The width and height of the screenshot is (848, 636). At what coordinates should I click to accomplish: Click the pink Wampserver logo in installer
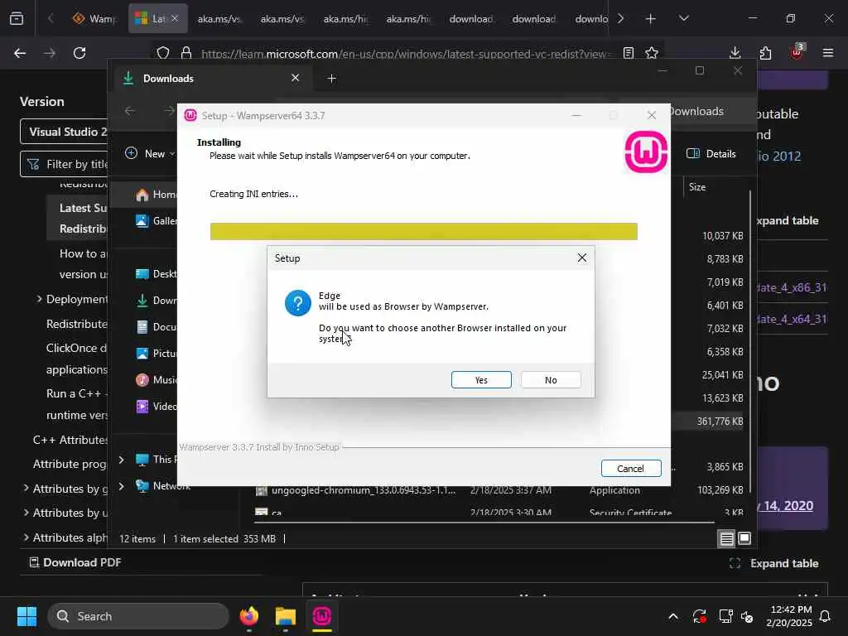(646, 152)
